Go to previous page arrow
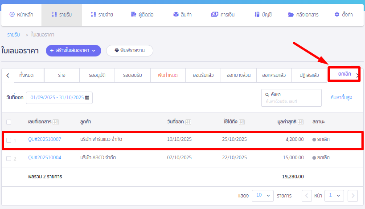 tap(307, 195)
